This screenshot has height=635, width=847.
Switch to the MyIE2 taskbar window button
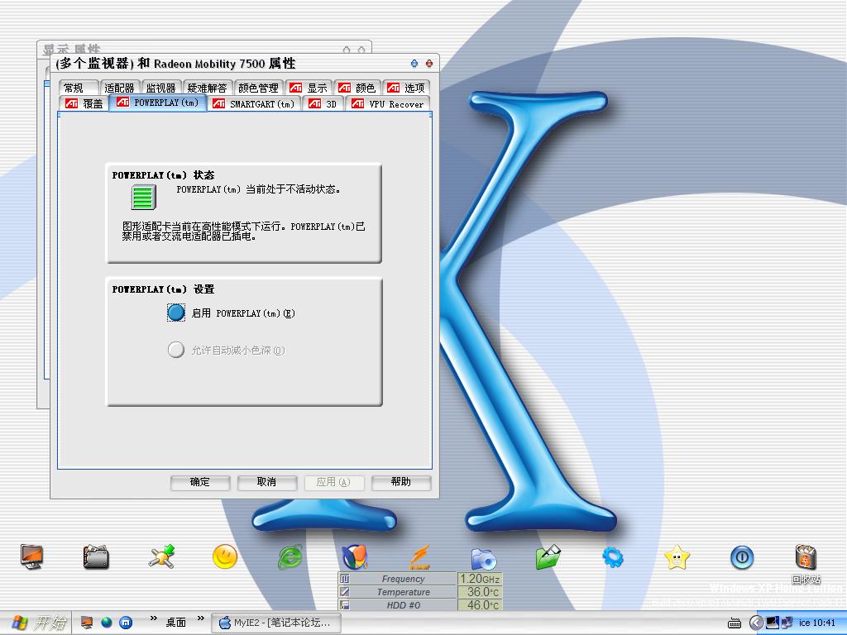tap(275, 623)
